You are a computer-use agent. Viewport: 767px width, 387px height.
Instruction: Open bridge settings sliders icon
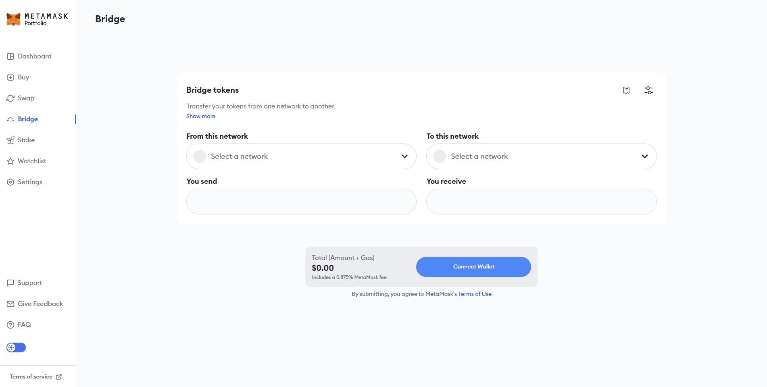point(649,90)
